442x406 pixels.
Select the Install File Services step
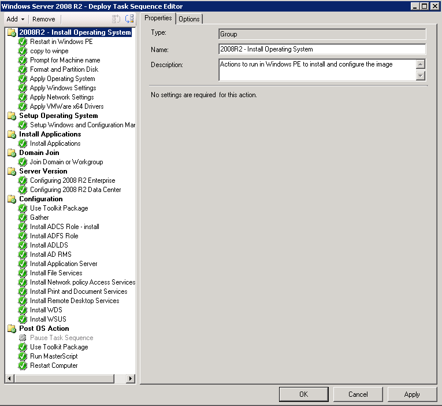click(56, 273)
